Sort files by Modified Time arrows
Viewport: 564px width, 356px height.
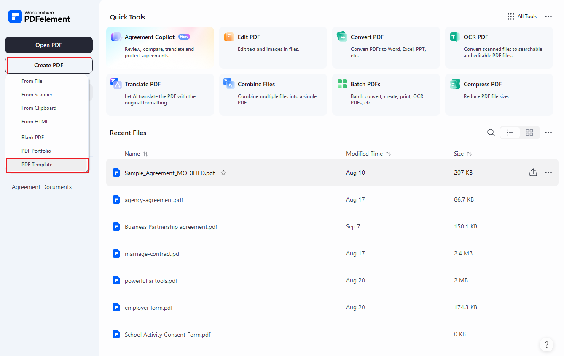pyautogui.click(x=388, y=154)
